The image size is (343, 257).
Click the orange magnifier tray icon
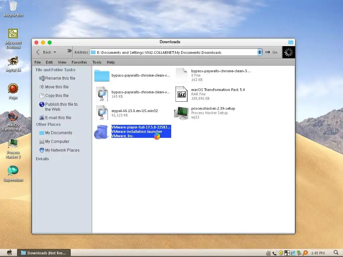pyautogui.click(x=305, y=253)
